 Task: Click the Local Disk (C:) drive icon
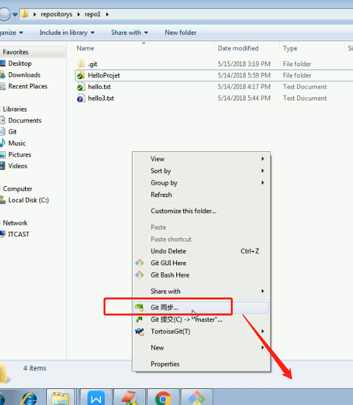pyautogui.click(x=3, y=200)
